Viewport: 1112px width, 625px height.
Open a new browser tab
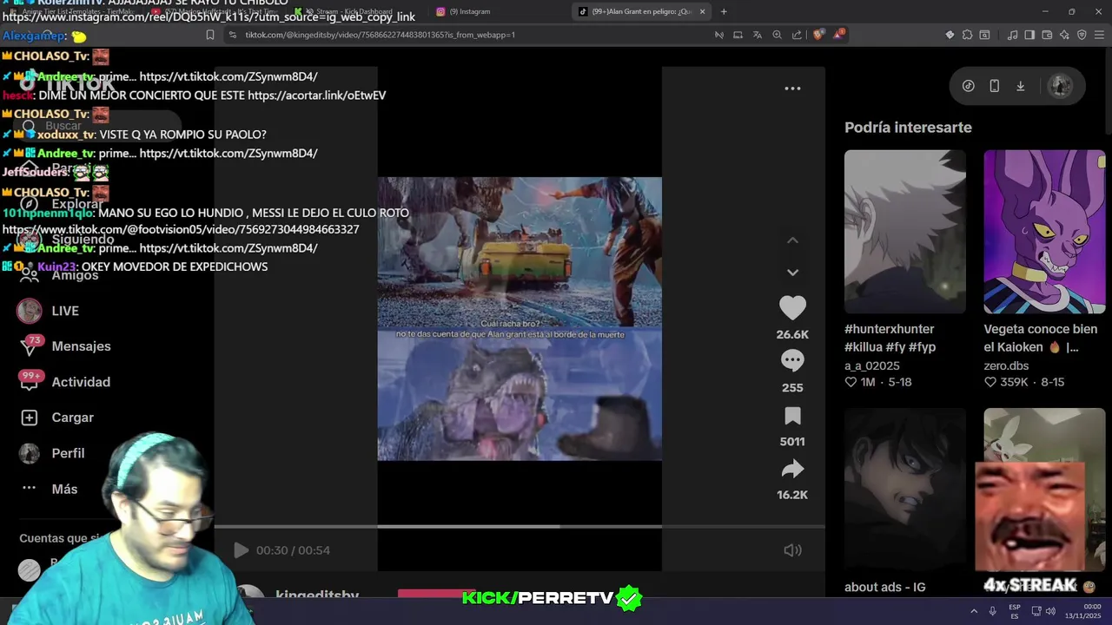(x=724, y=11)
